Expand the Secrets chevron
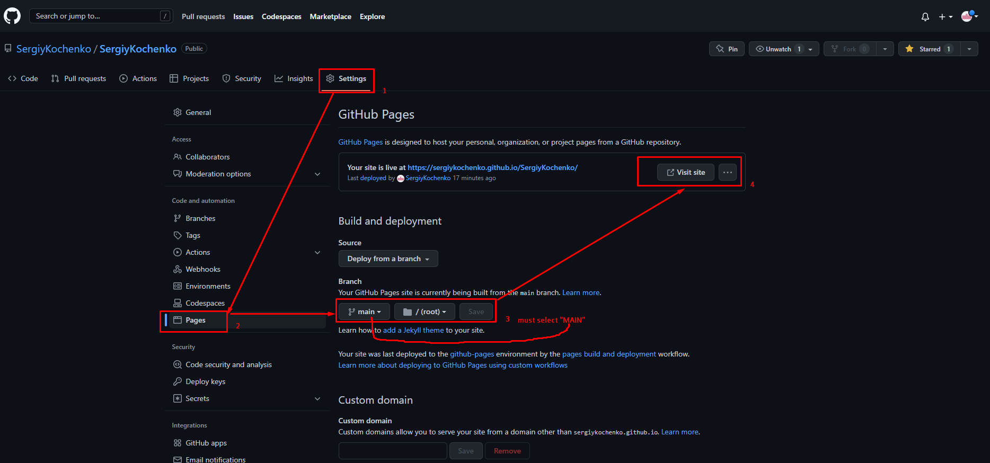Viewport: 990px width, 463px height. coord(317,398)
